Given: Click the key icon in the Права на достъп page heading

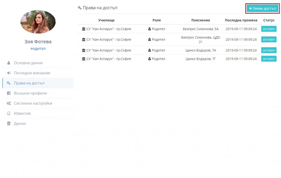Looking at the screenshot, I should [x=80, y=8].
